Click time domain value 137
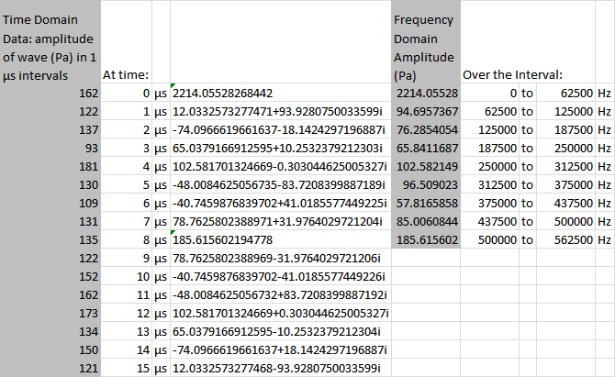 50,129
